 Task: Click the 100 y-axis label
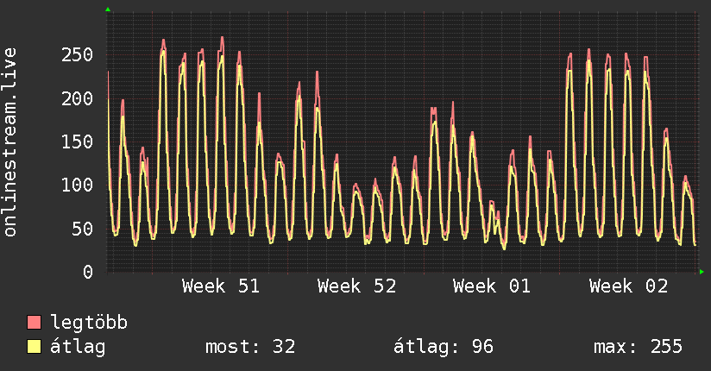pos(77,185)
